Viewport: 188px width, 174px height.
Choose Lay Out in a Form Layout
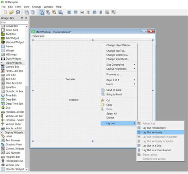coord(160,150)
